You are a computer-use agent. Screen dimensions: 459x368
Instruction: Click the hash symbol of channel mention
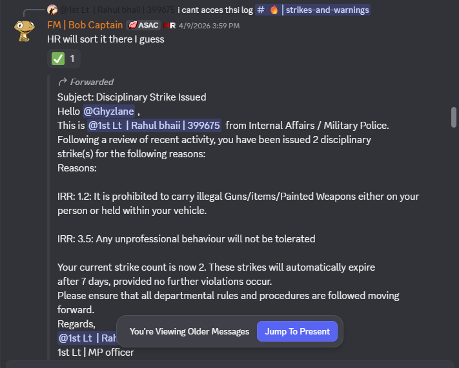(261, 10)
